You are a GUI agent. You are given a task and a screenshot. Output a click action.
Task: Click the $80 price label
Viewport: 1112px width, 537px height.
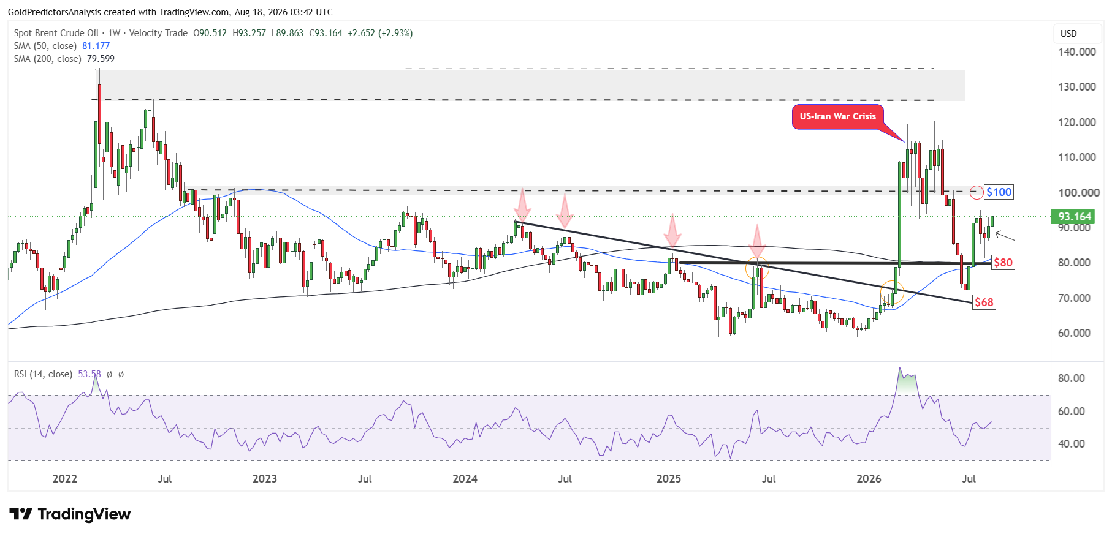click(1003, 263)
